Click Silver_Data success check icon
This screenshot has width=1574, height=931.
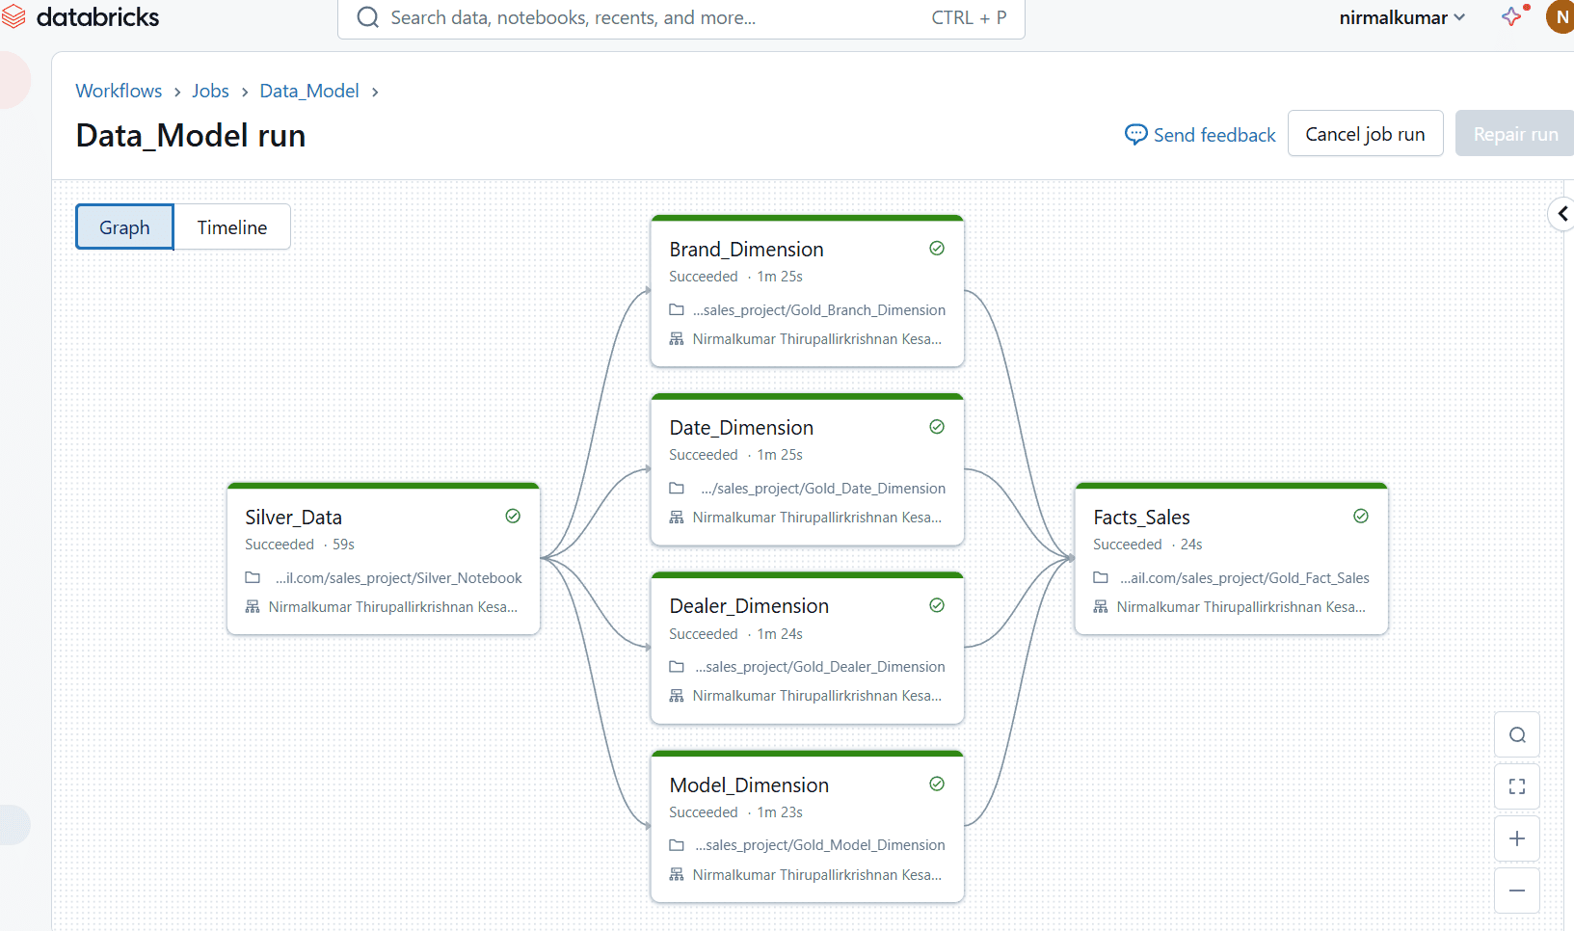point(513,516)
